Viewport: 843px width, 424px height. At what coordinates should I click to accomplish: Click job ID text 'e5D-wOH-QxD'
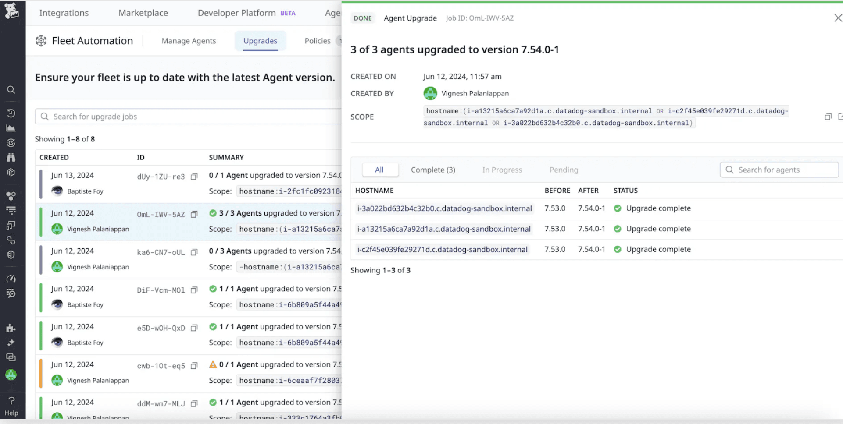(x=161, y=328)
